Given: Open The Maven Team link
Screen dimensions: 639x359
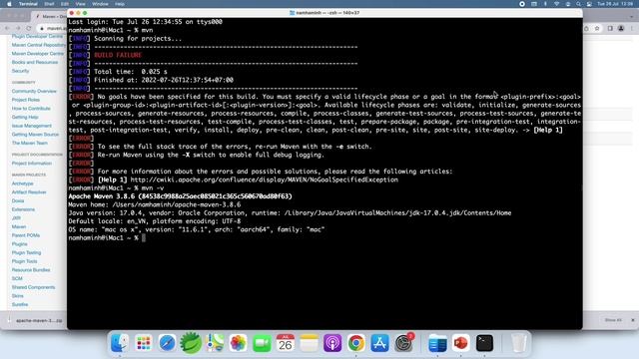Looking at the screenshot, I should click(x=29, y=143).
